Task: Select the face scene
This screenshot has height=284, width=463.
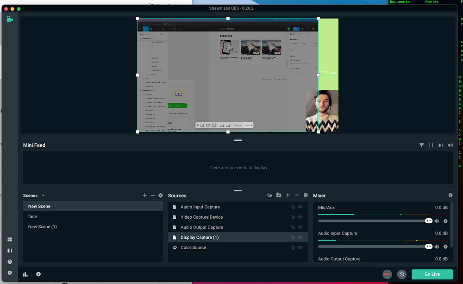Action: pos(32,216)
